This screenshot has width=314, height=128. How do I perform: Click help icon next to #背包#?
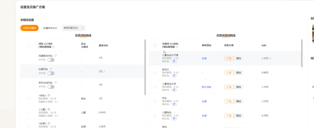(49, 95)
